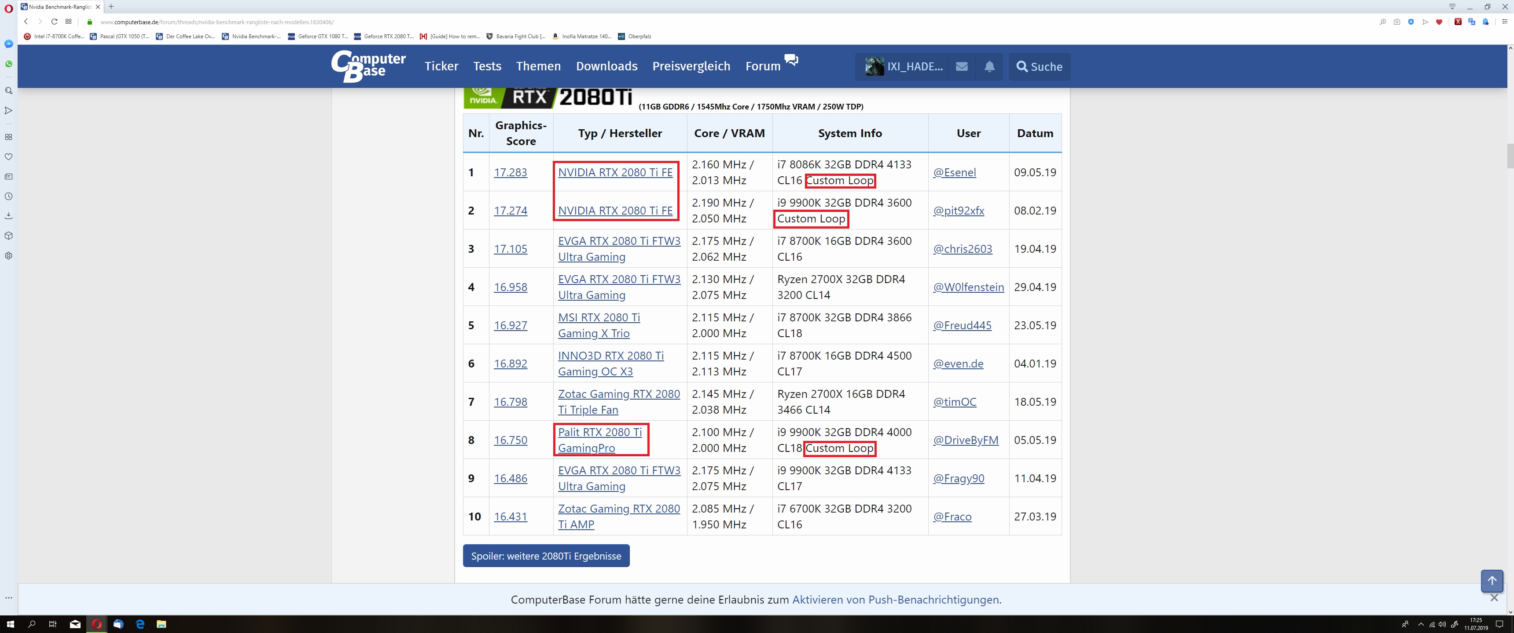This screenshot has height=633, width=1514.
Task: Click Aktivieren von Push-Benachrichtigungen link
Action: pos(896,600)
